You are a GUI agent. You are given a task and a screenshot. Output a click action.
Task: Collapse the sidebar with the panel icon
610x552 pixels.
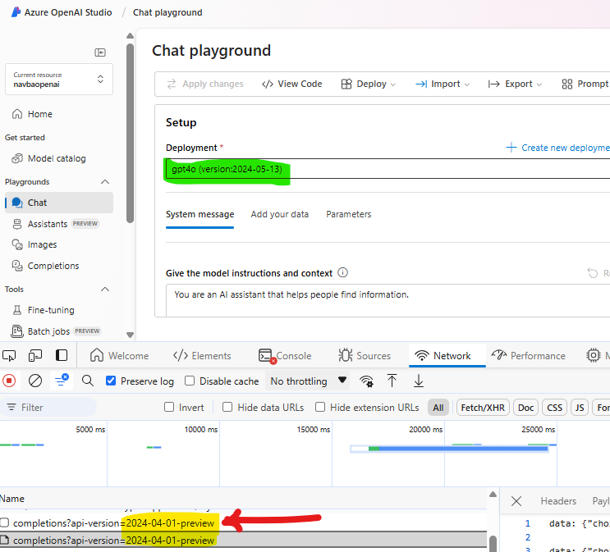(x=100, y=52)
